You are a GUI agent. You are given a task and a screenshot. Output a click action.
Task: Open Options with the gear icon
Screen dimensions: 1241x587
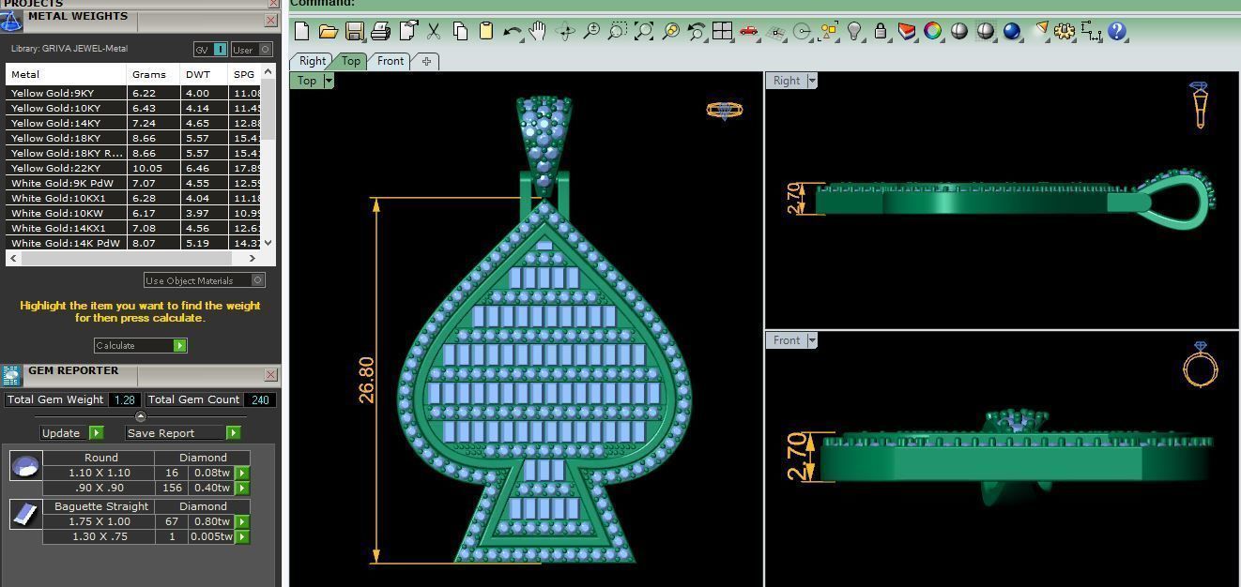(1064, 31)
